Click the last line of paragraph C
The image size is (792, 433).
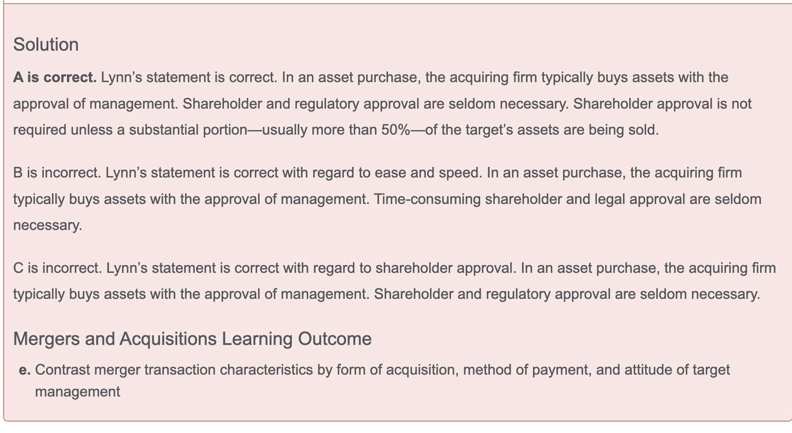pyautogui.click(x=386, y=294)
